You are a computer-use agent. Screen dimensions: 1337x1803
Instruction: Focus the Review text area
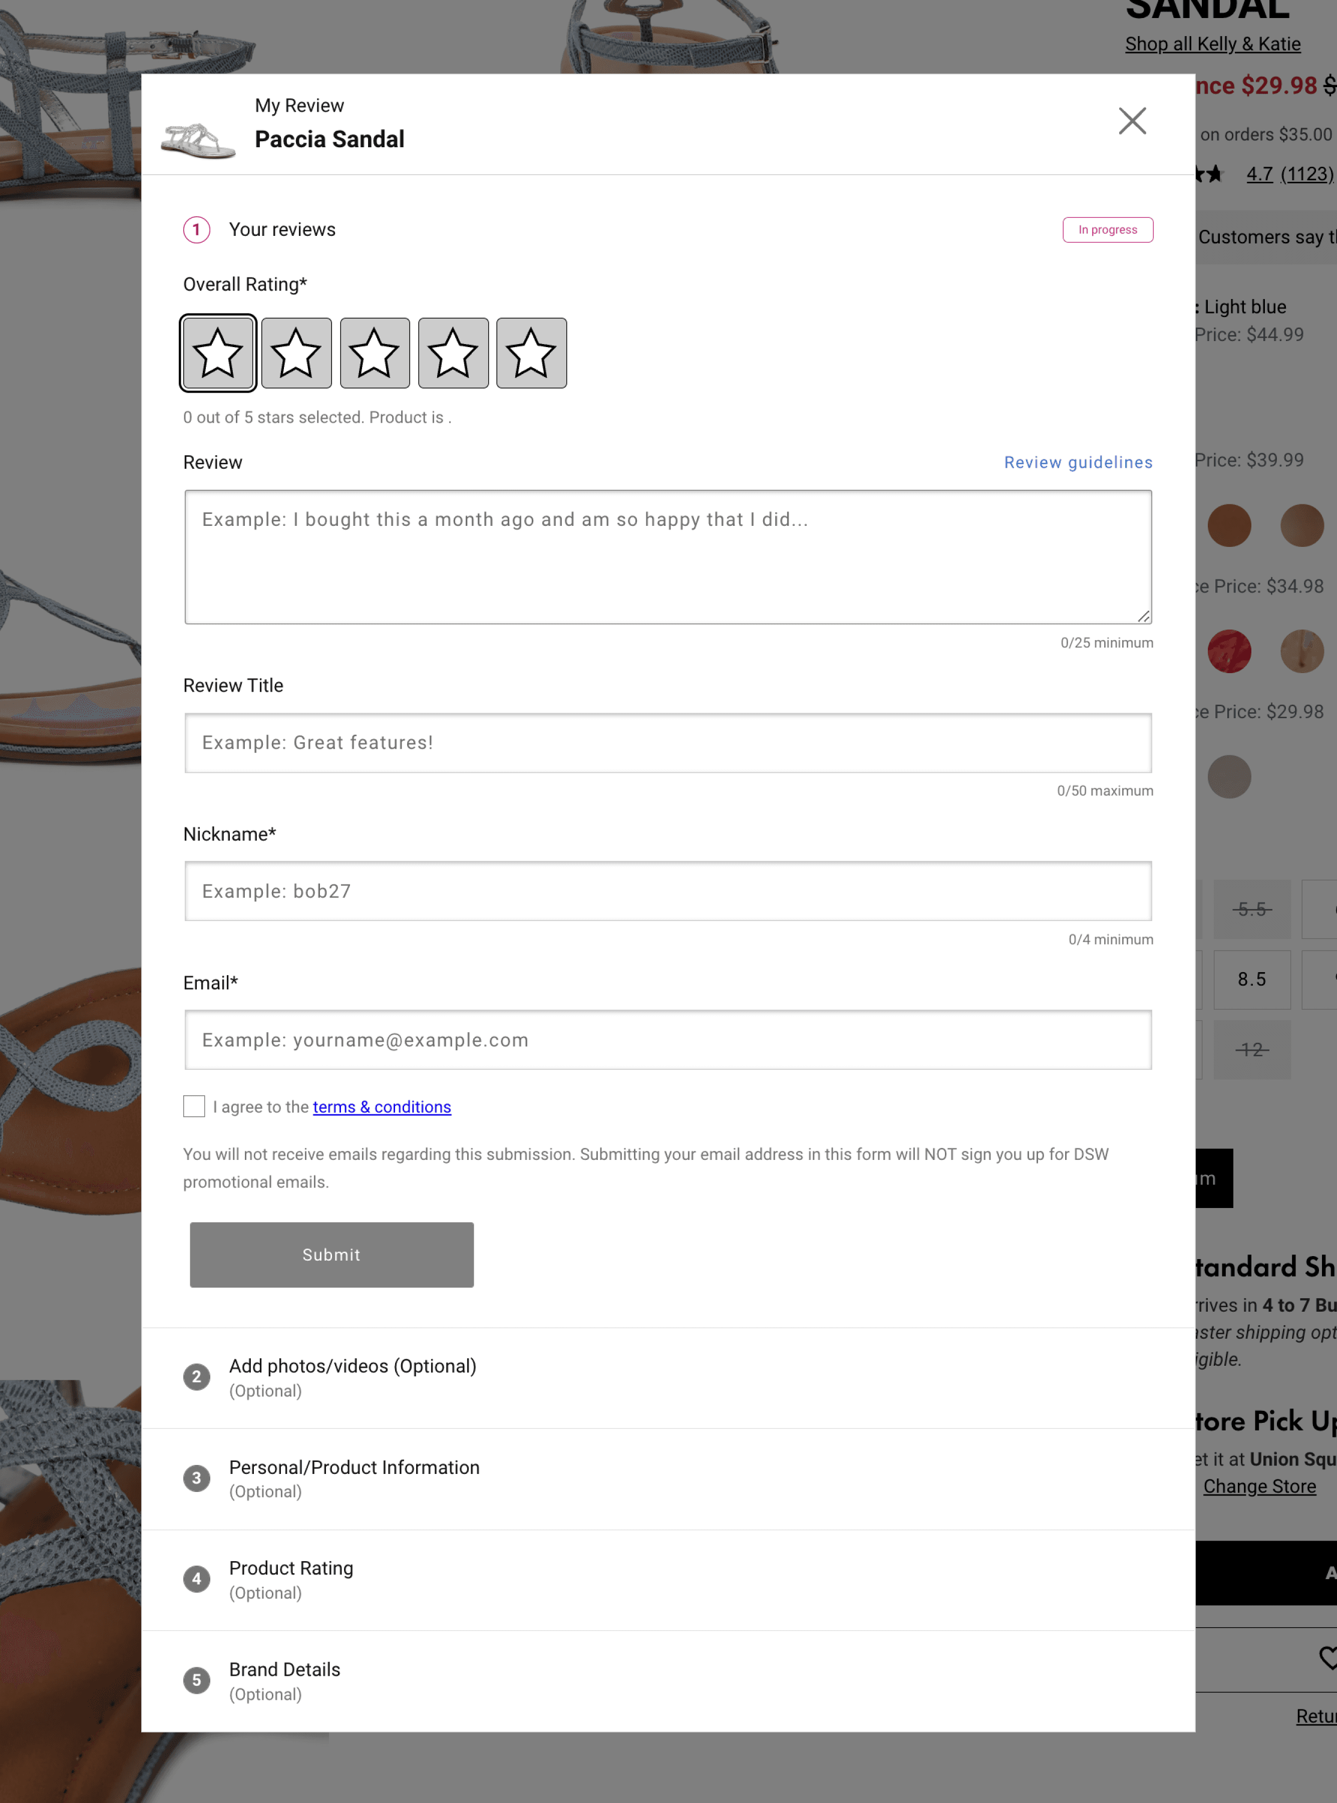click(x=667, y=557)
